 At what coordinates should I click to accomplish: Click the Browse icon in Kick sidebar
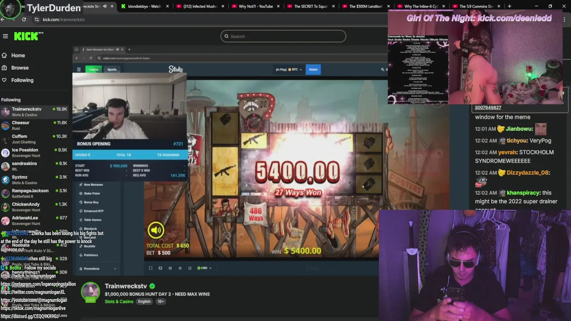click(x=4, y=68)
